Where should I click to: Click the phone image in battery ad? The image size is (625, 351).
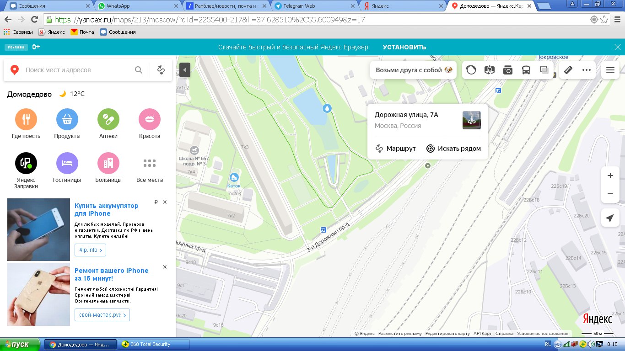pyautogui.click(x=38, y=229)
